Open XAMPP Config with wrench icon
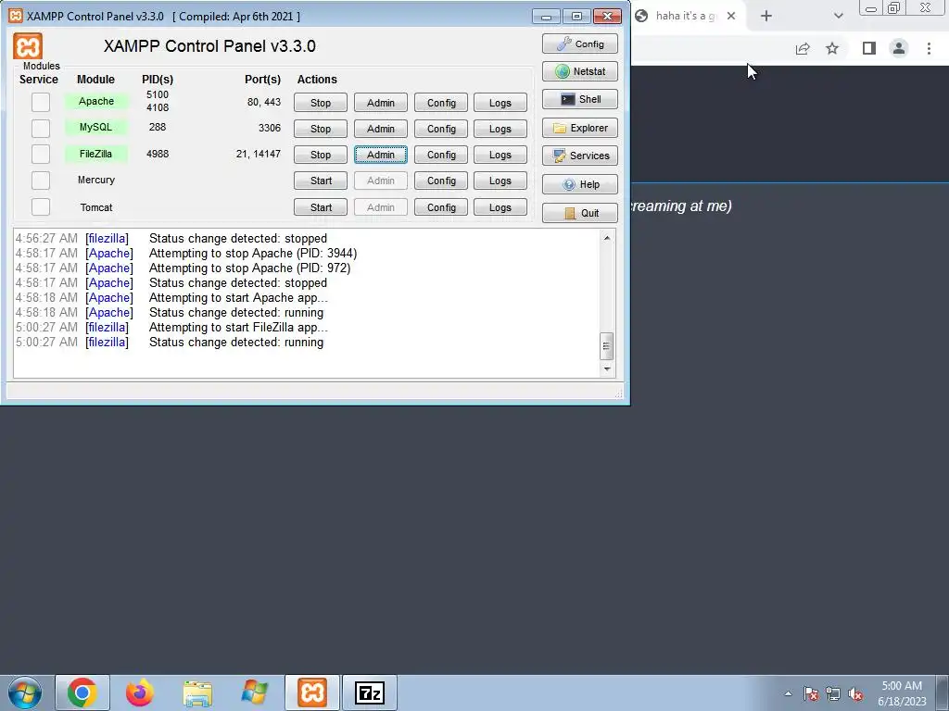 (580, 44)
